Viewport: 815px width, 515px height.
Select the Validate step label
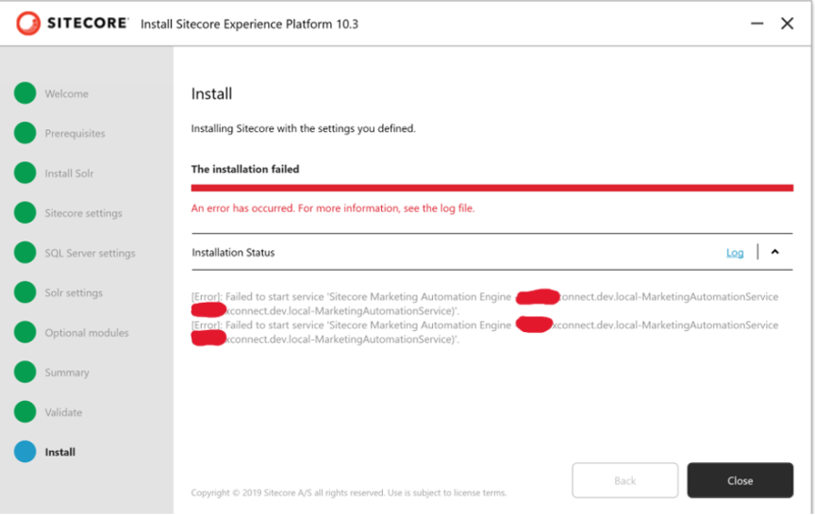(63, 412)
